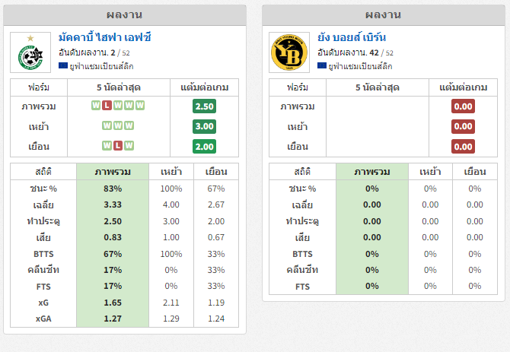Click Young Boys overall 0% value in FTS row
This screenshot has height=352, width=510.
coord(372,286)
